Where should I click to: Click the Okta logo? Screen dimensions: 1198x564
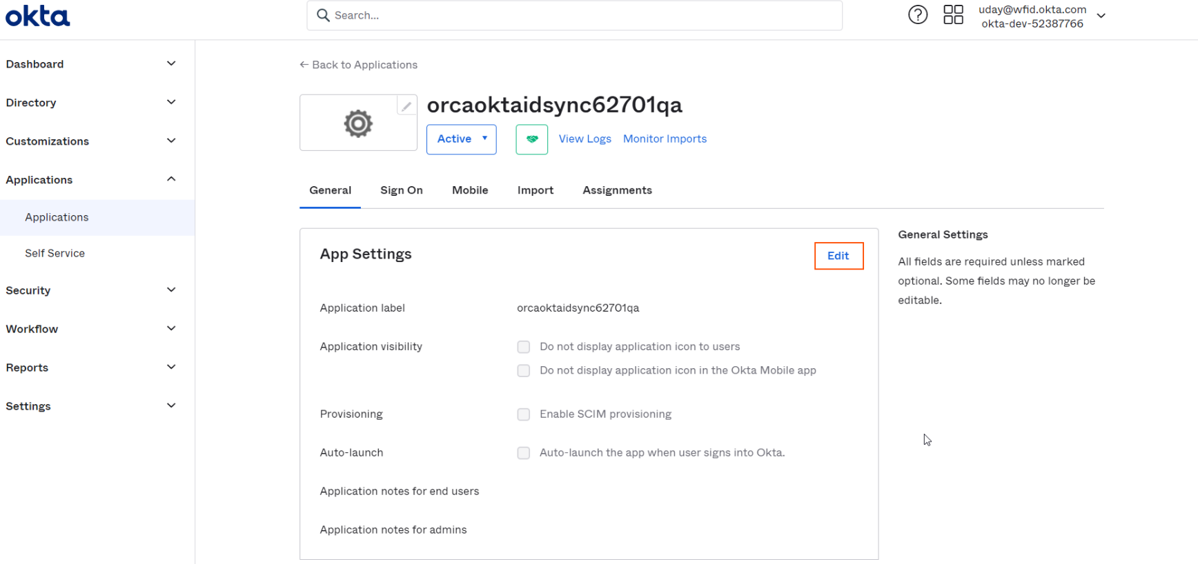tap(37, 16)
